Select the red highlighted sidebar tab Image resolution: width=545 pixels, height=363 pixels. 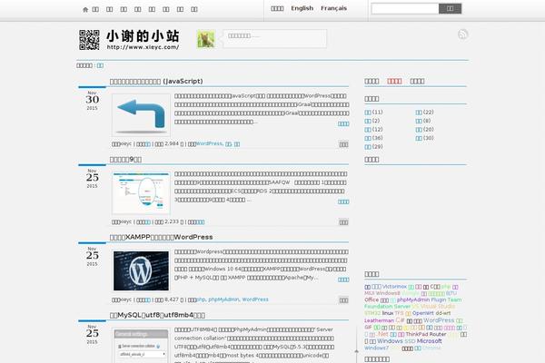(394, 81)
